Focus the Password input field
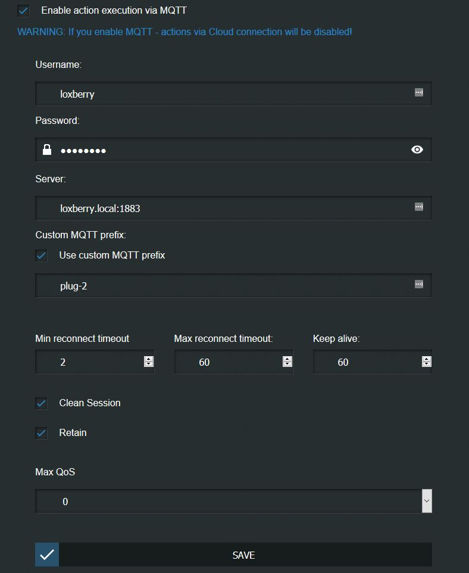 [226, 150]
